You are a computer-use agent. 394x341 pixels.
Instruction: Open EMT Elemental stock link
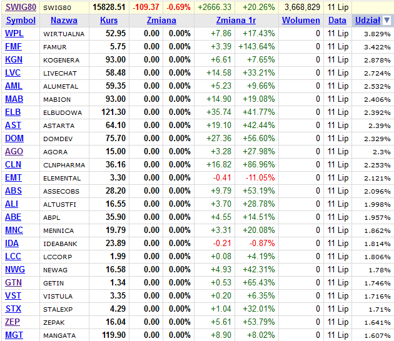click(14, 178)
